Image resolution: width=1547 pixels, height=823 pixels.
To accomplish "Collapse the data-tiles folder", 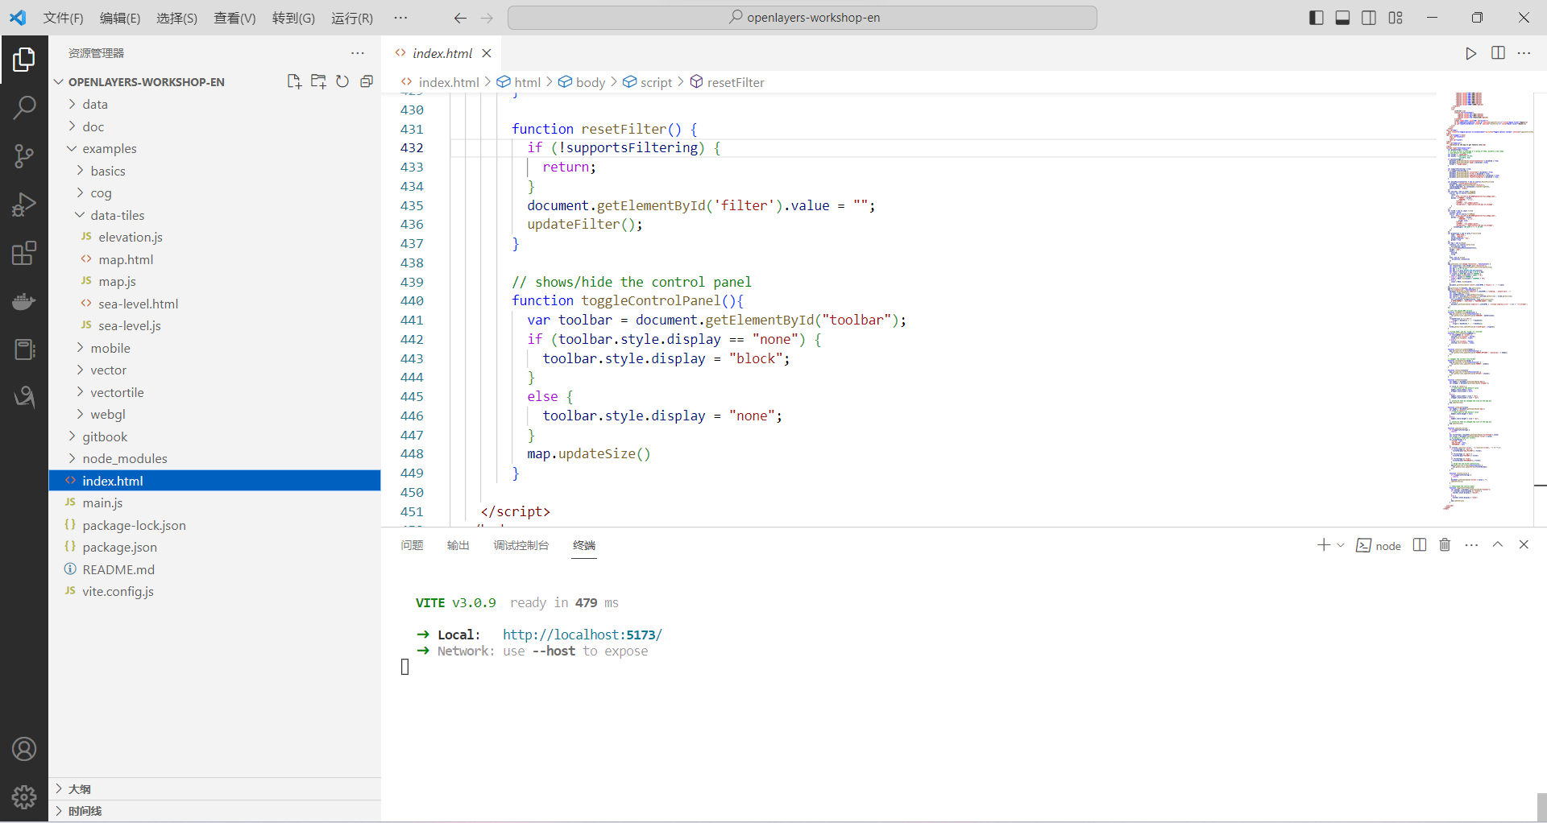I will pyautogui.click(x=214, y=215).
